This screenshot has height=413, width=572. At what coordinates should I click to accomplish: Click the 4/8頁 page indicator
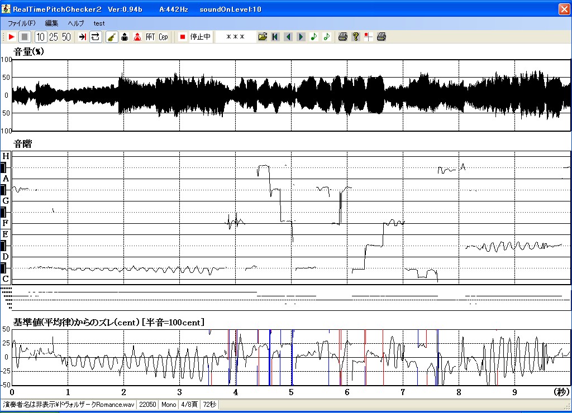click(x=189, y=404)
